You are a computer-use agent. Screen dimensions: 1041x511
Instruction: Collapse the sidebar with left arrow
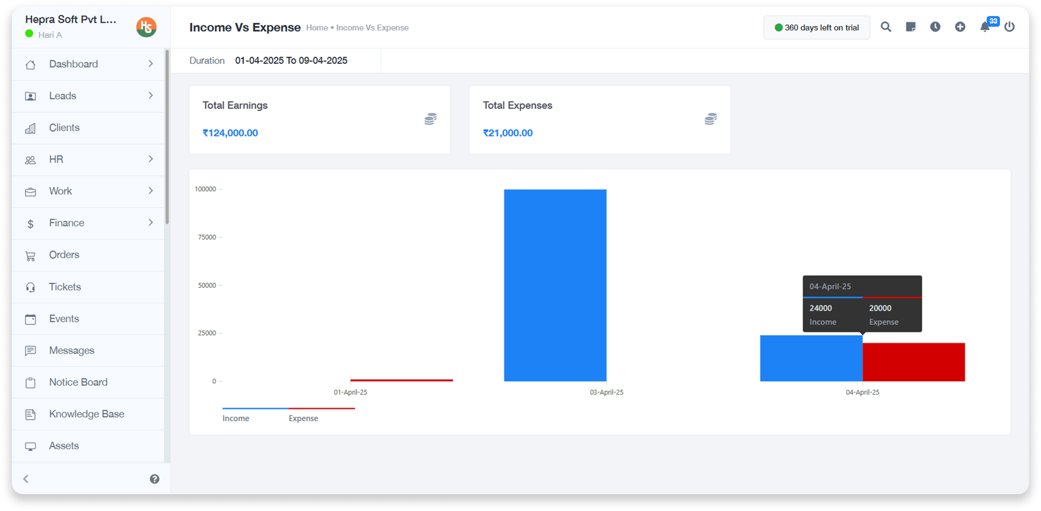pos(26,479)
